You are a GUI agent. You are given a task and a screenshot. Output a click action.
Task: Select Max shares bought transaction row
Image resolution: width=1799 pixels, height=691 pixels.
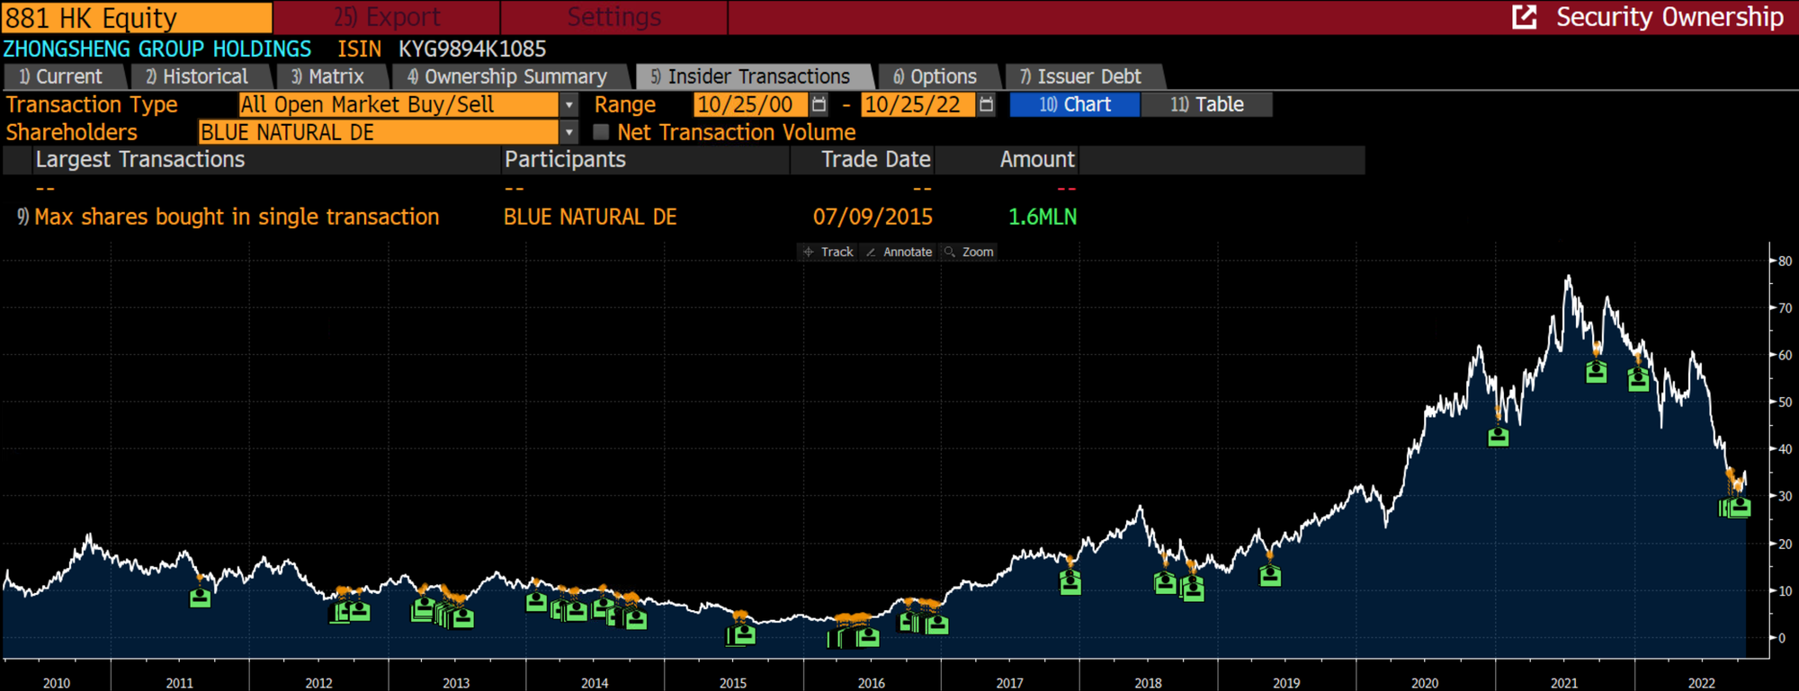(x=237, y=217)
